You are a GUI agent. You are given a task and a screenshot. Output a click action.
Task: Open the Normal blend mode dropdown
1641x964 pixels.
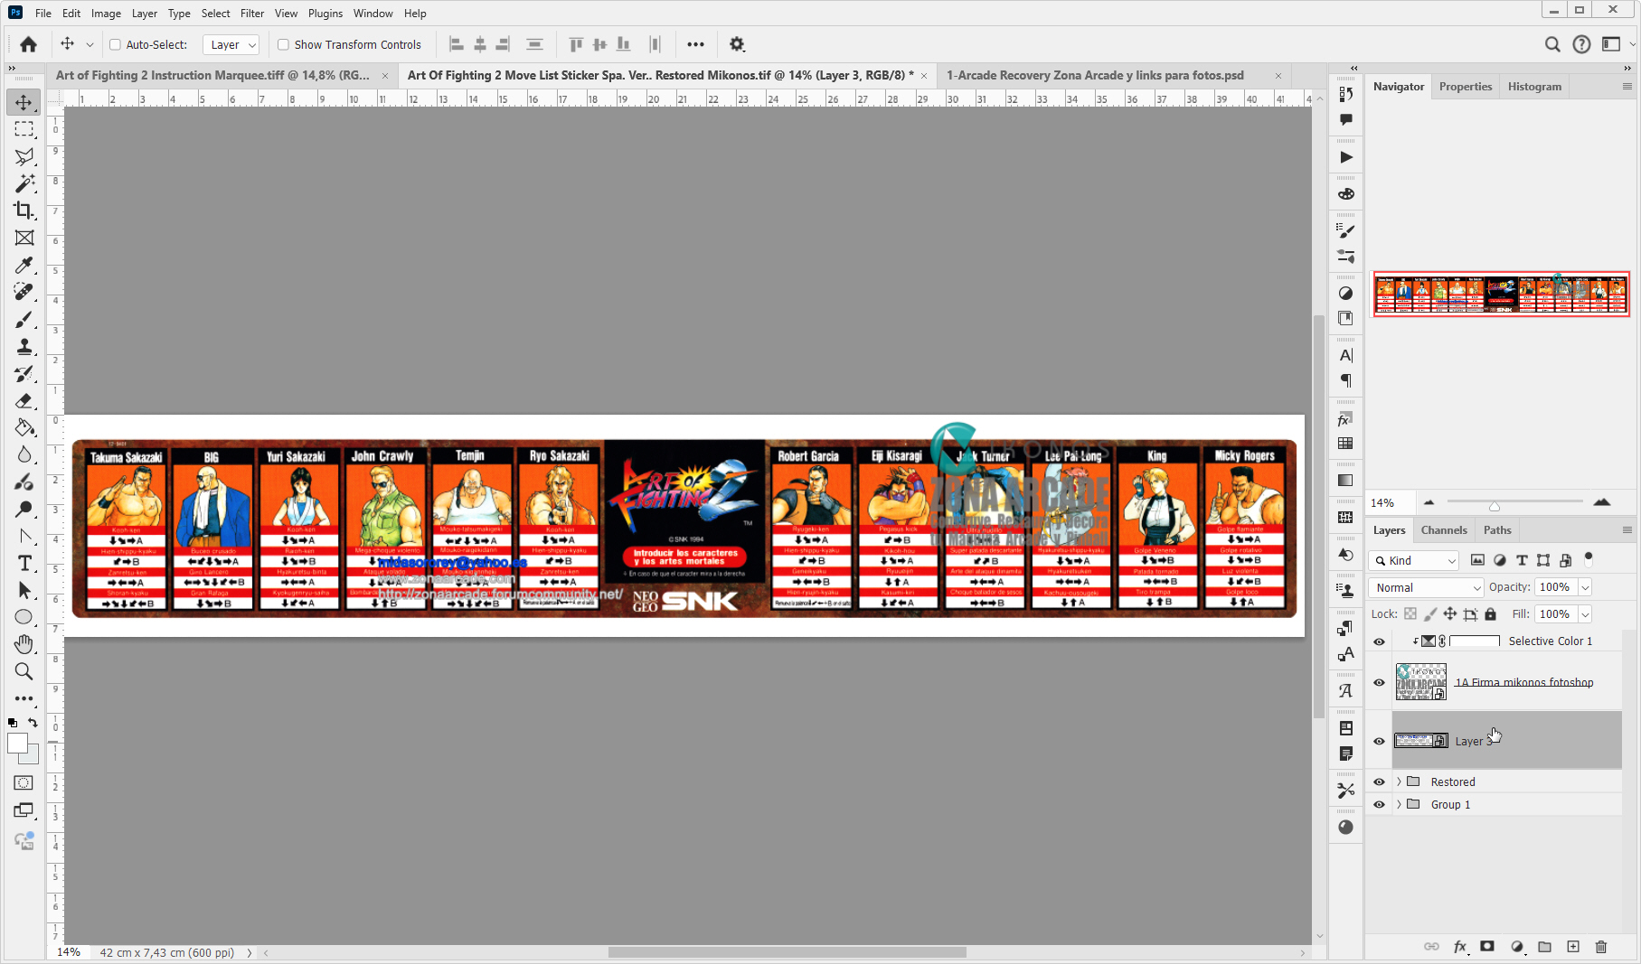pyautogui.click(x=1426, y=587)
